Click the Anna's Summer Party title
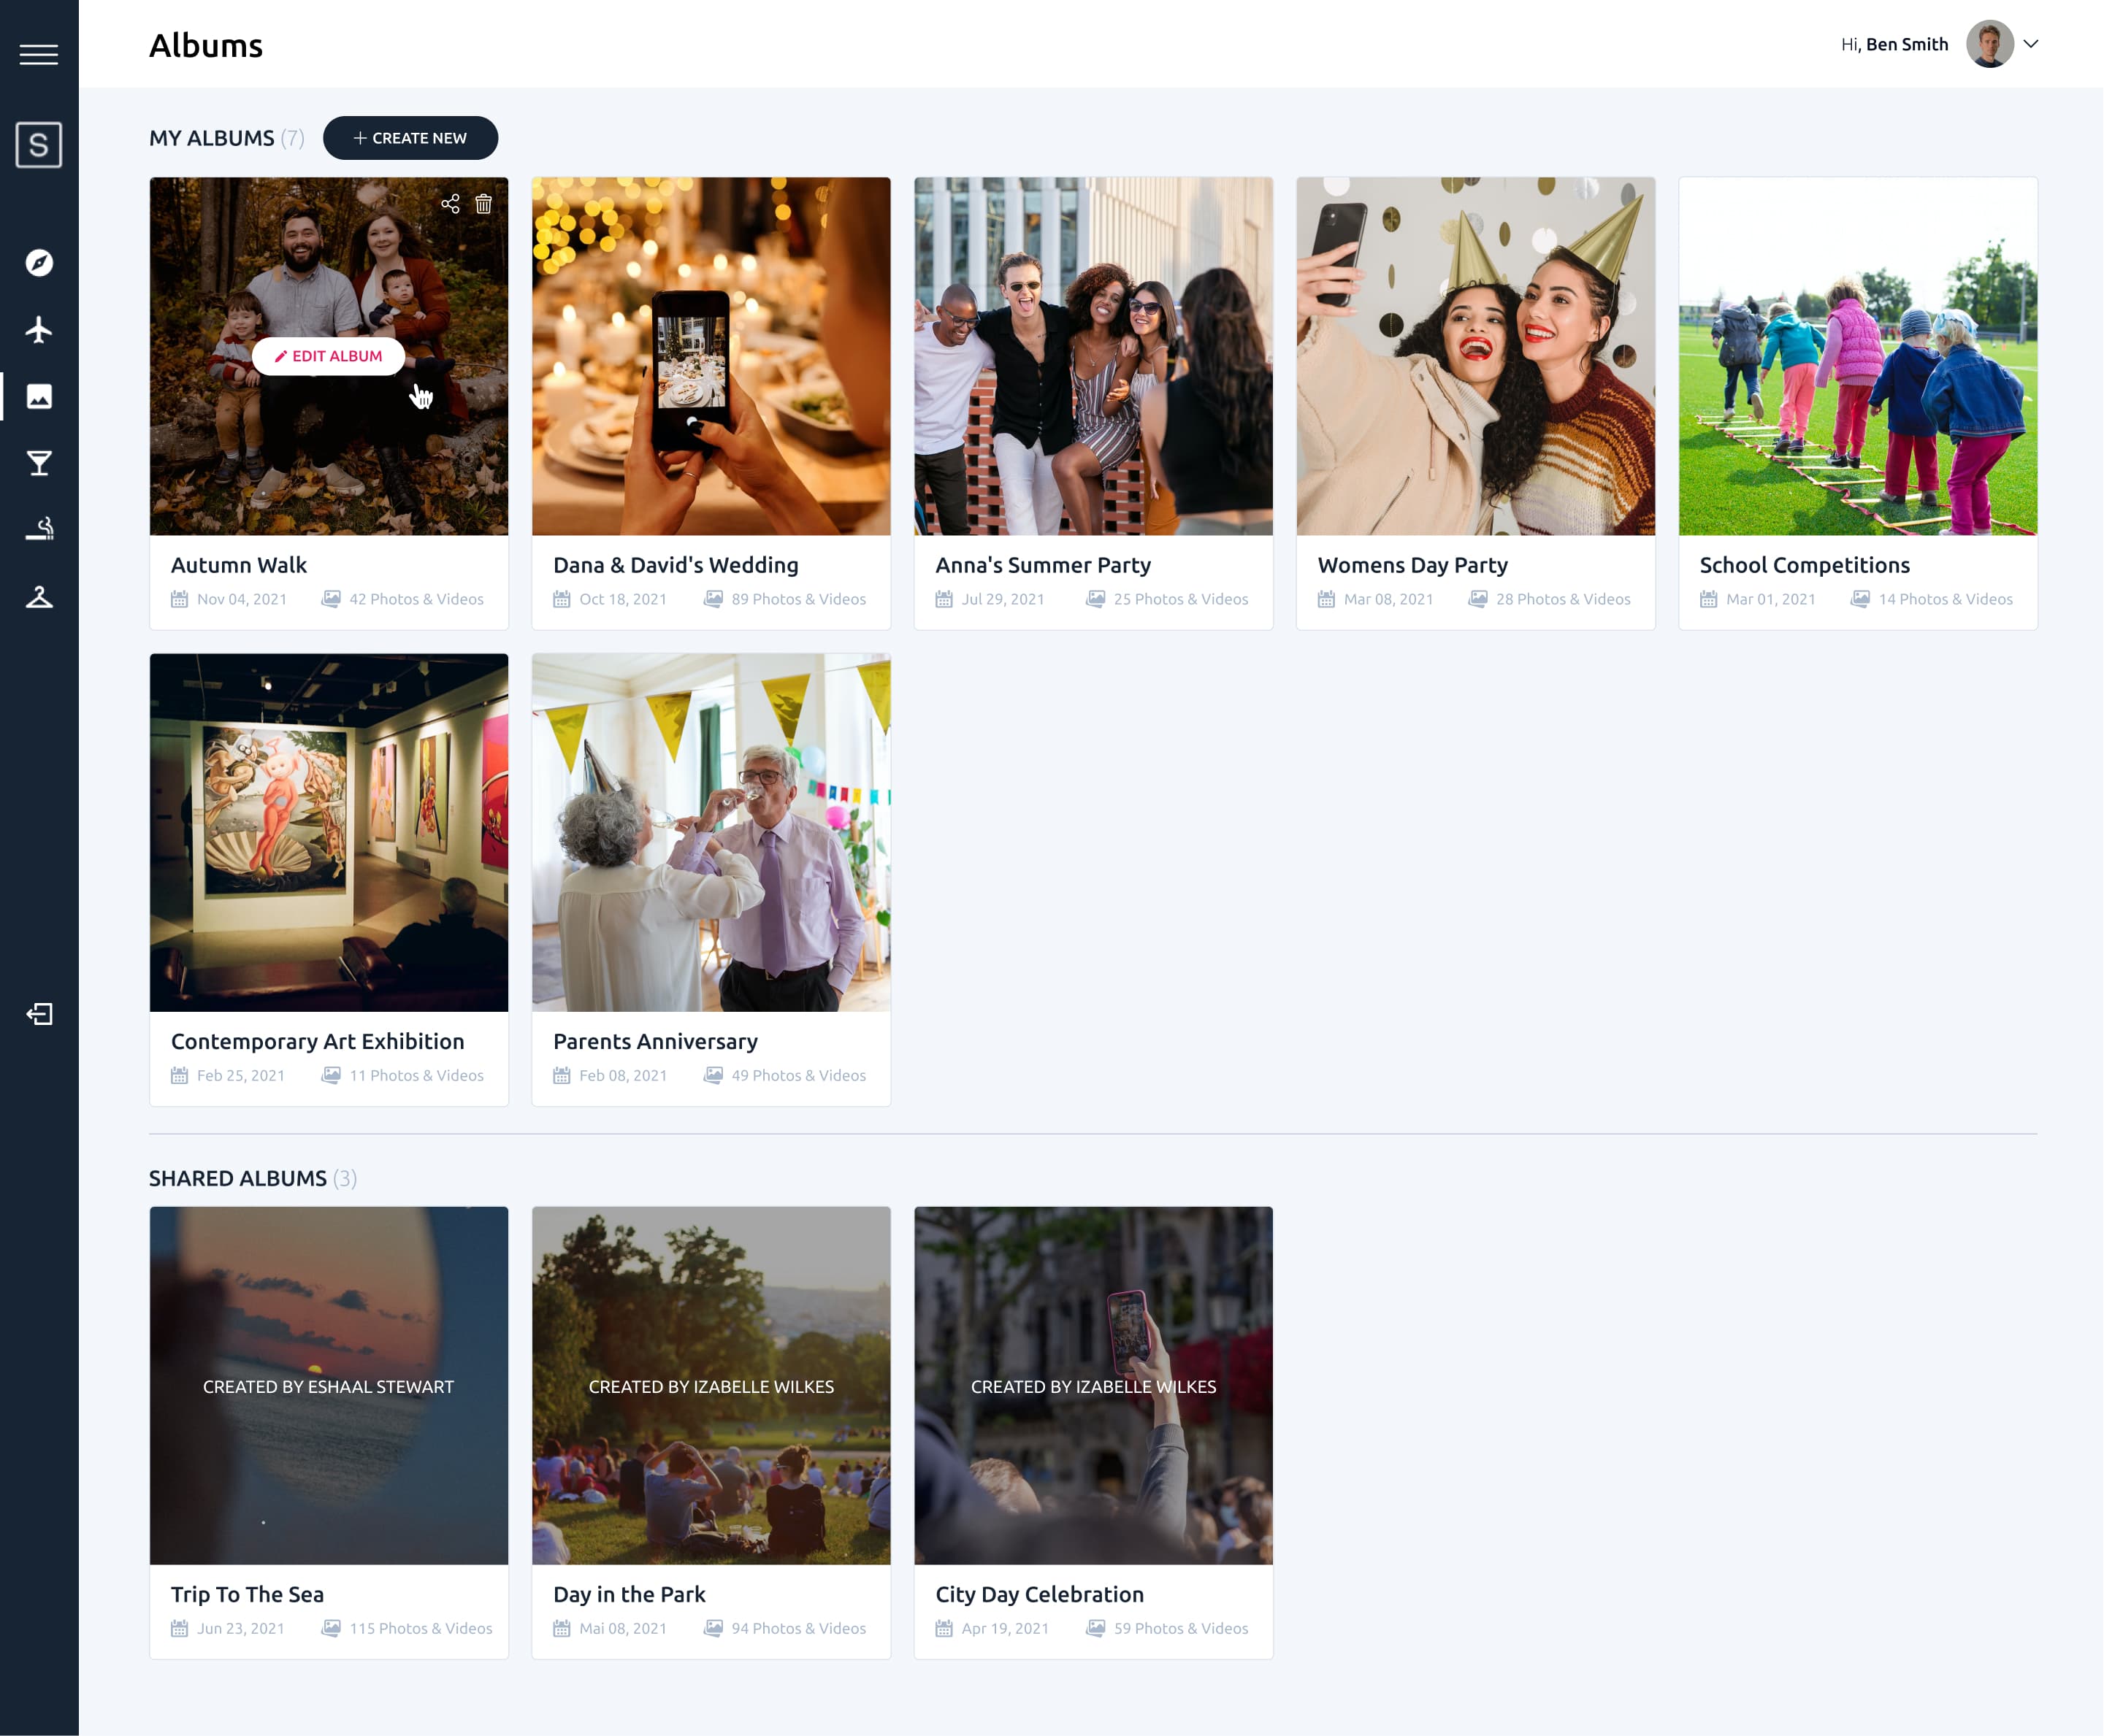2104x1736 pixels. pyautogui.click(x=1042, y=565)
